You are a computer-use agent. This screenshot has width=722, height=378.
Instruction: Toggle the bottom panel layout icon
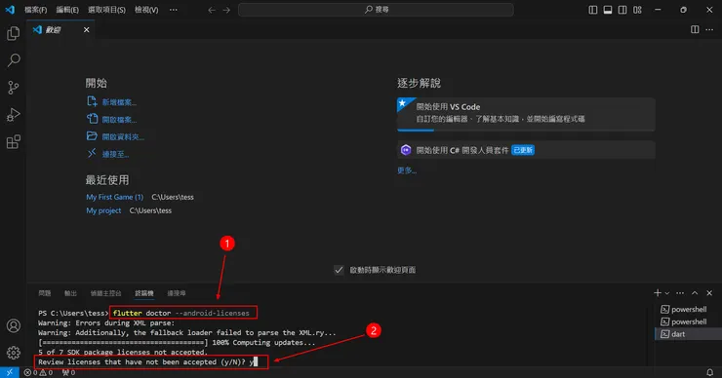click(608, 10)
